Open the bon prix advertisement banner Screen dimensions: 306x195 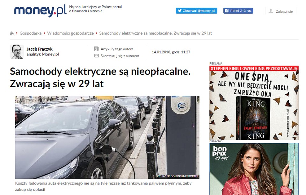[254, 169]
